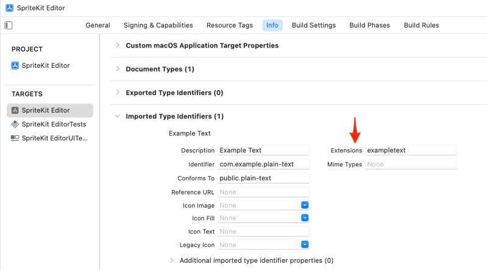Expand Additional imported type identifier properties
Viewport: 487px width, 270px height.
click(172, 260)
